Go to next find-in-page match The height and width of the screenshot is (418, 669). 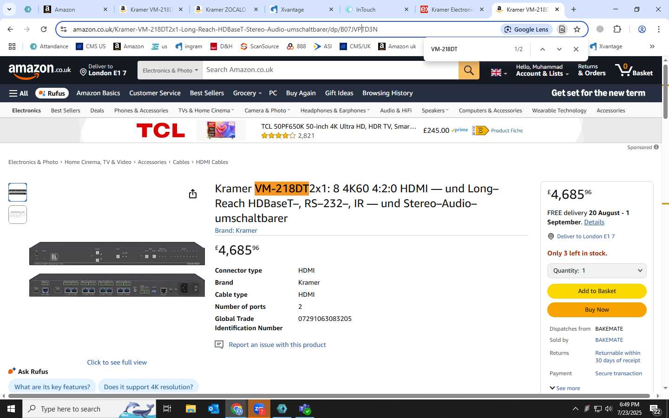click(559, 49)
